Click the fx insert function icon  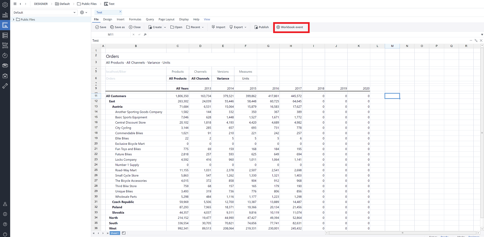145,34
